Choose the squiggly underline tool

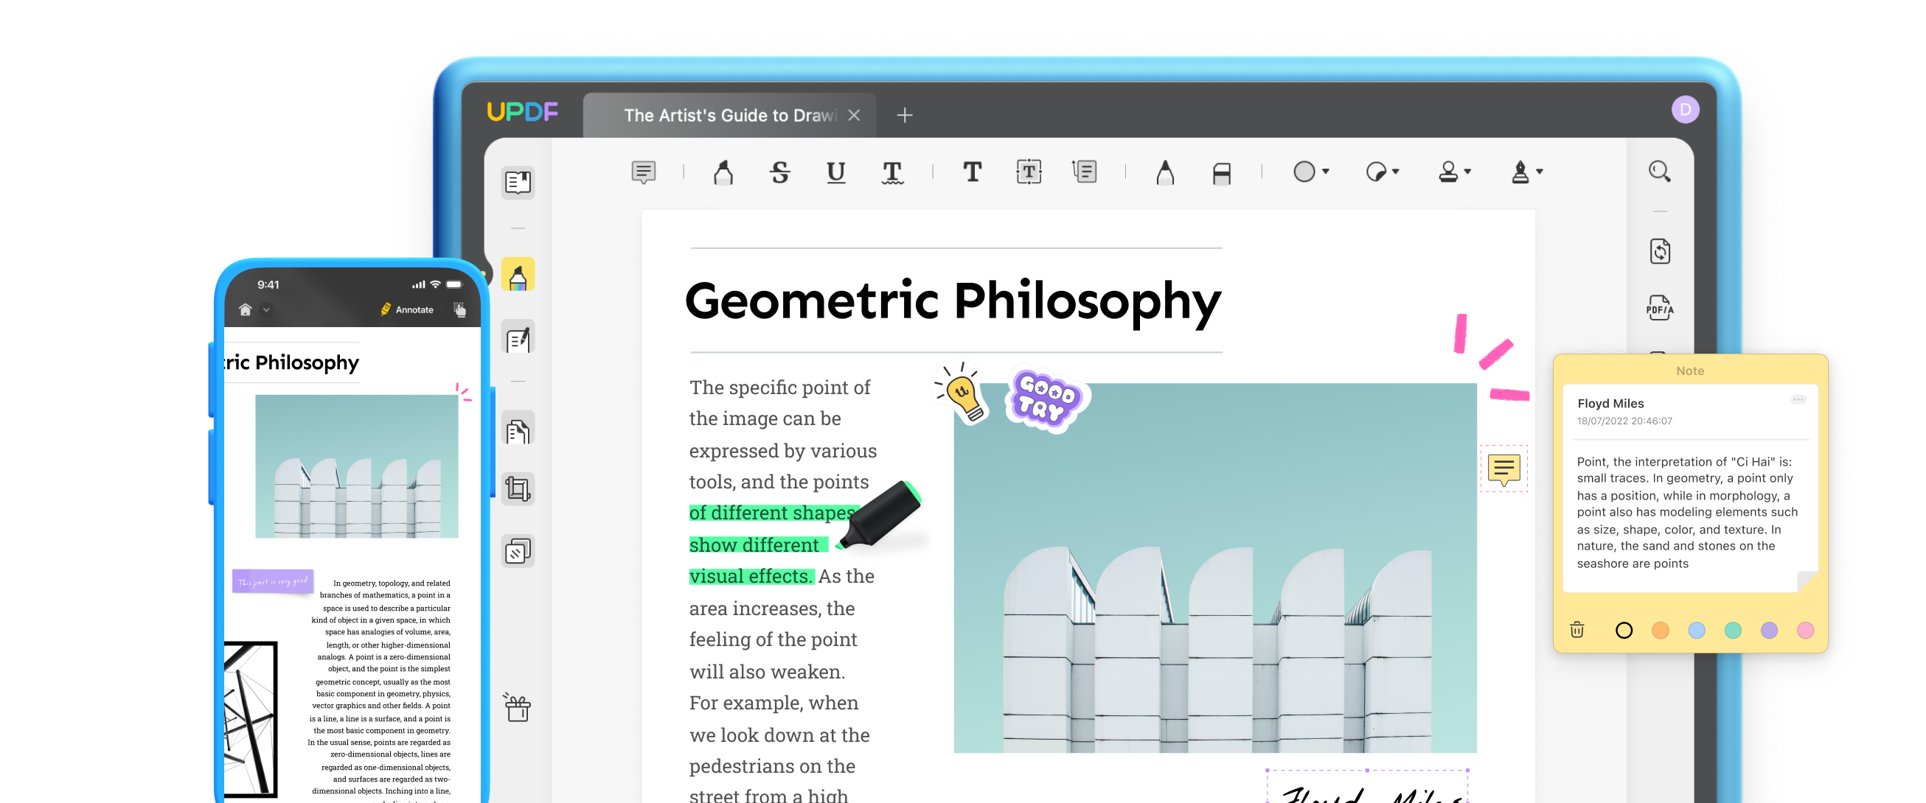892,172
